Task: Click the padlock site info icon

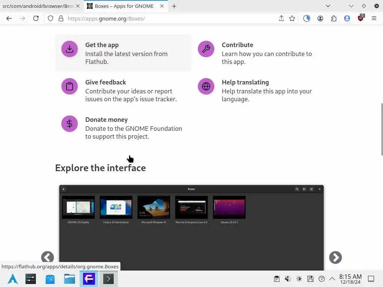Action: tap(61, 19)
